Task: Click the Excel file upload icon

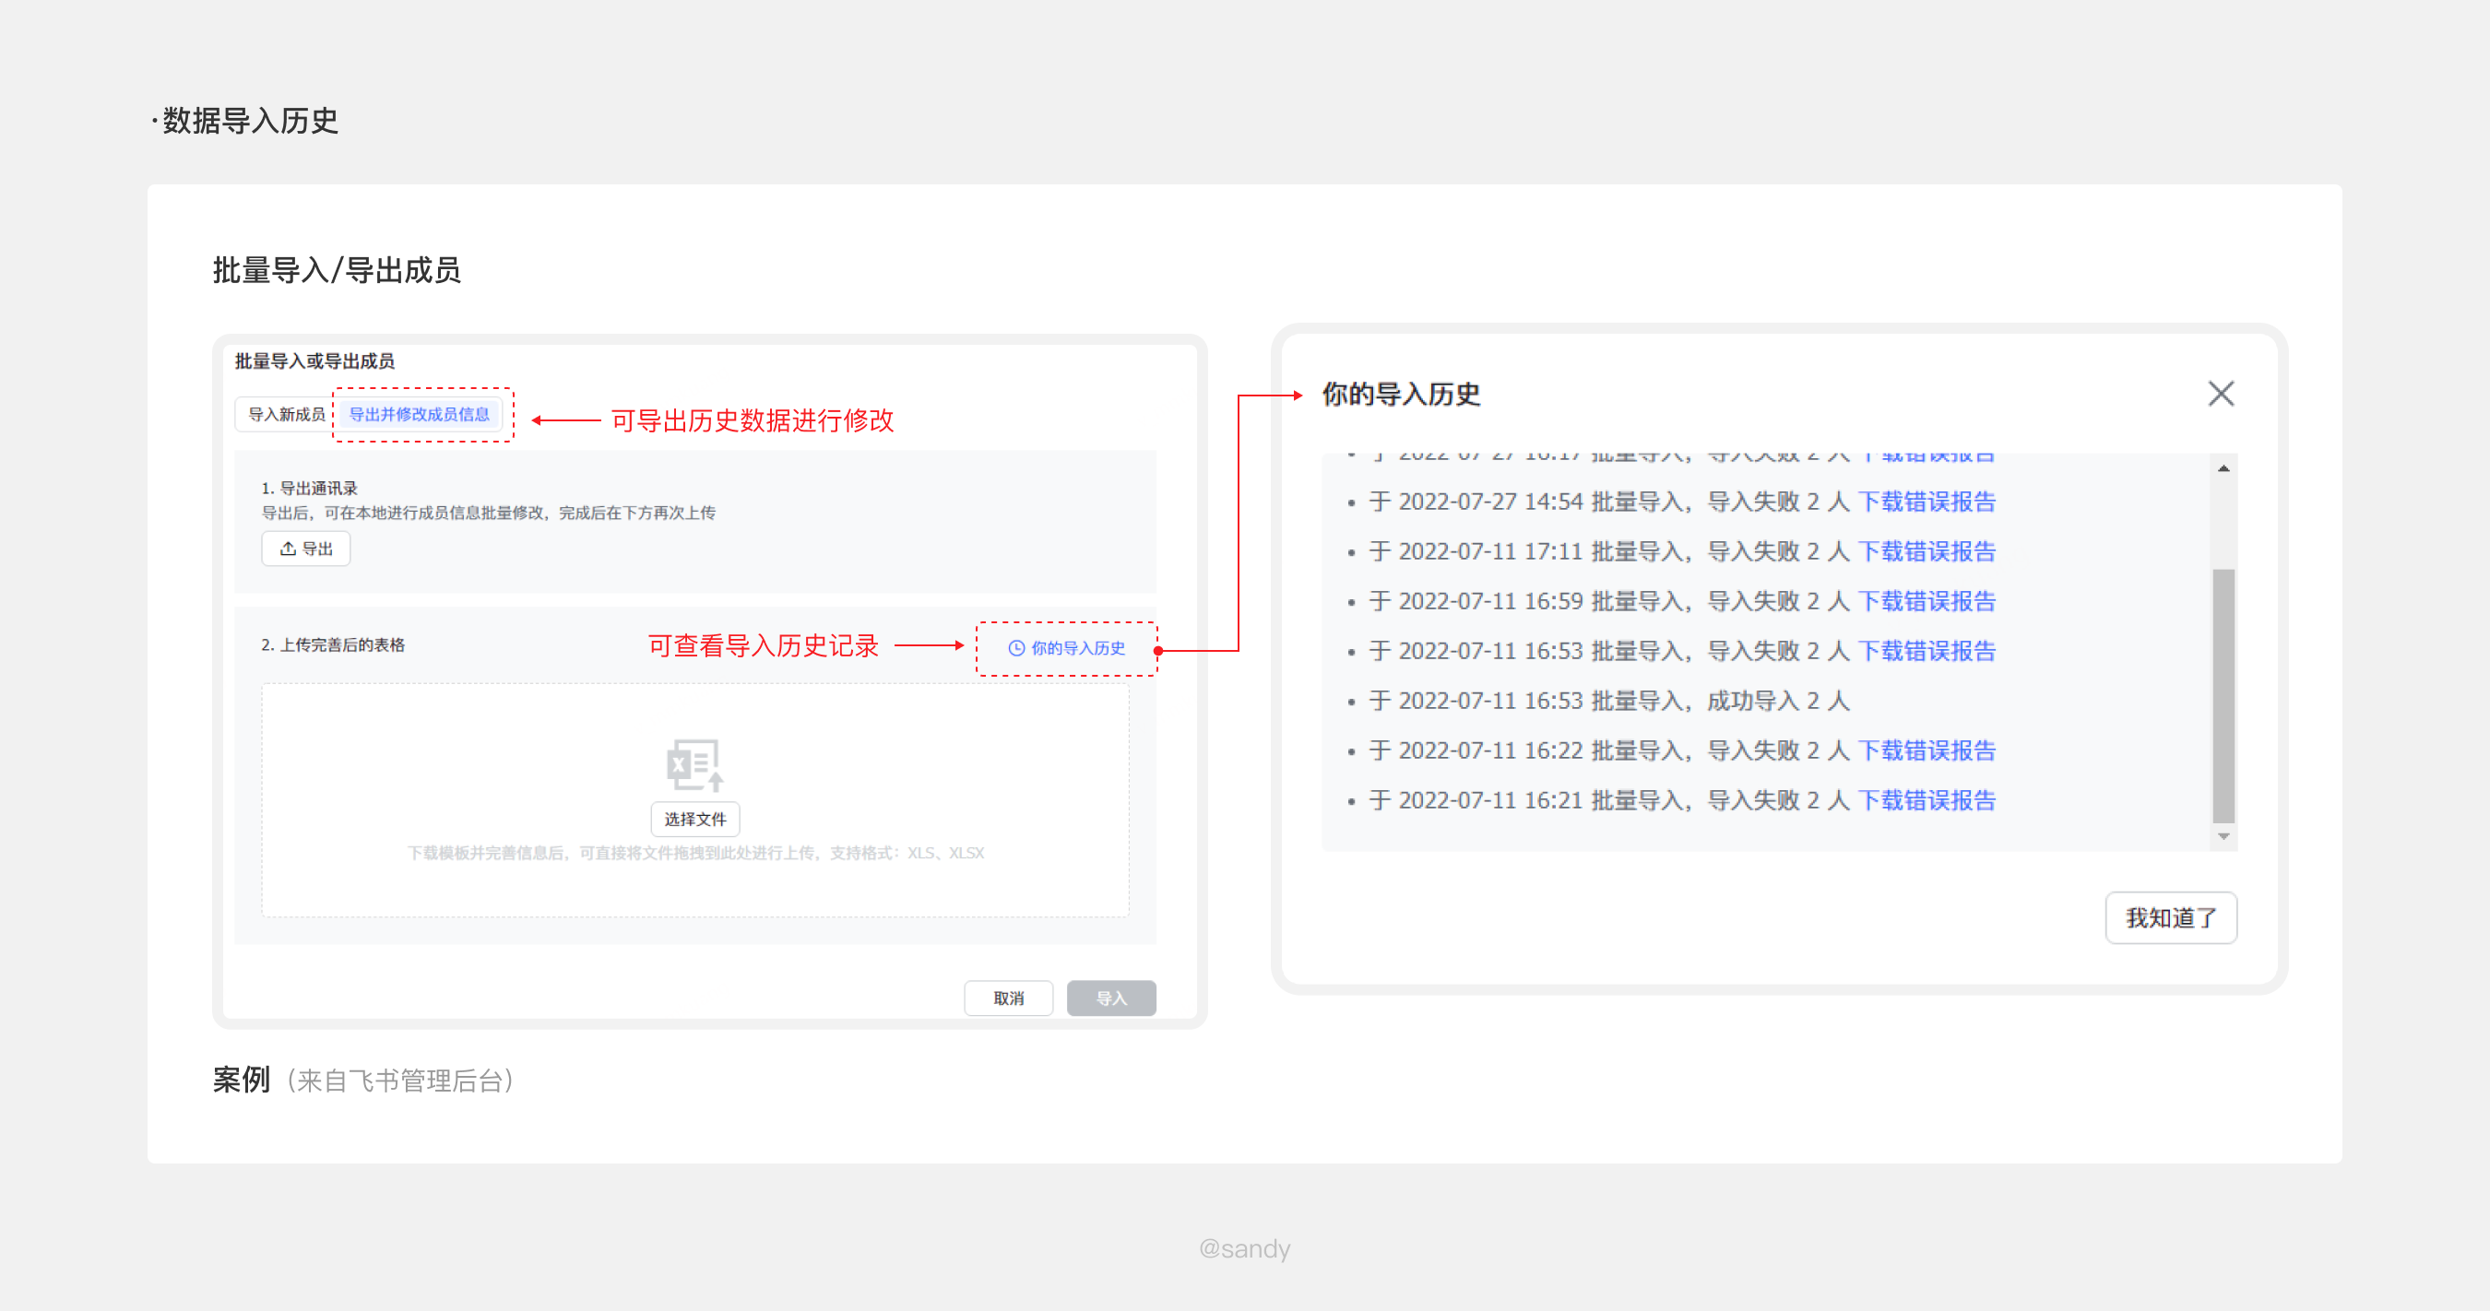Action: pos(694,765)
